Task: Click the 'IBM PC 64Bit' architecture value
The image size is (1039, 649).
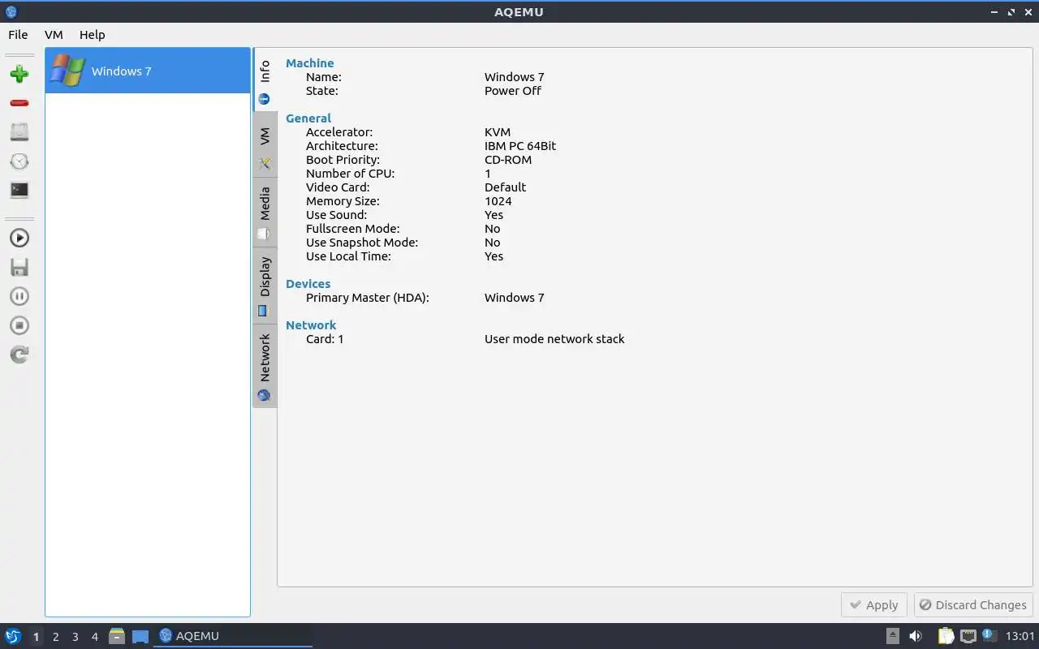Action: (520, 146)
